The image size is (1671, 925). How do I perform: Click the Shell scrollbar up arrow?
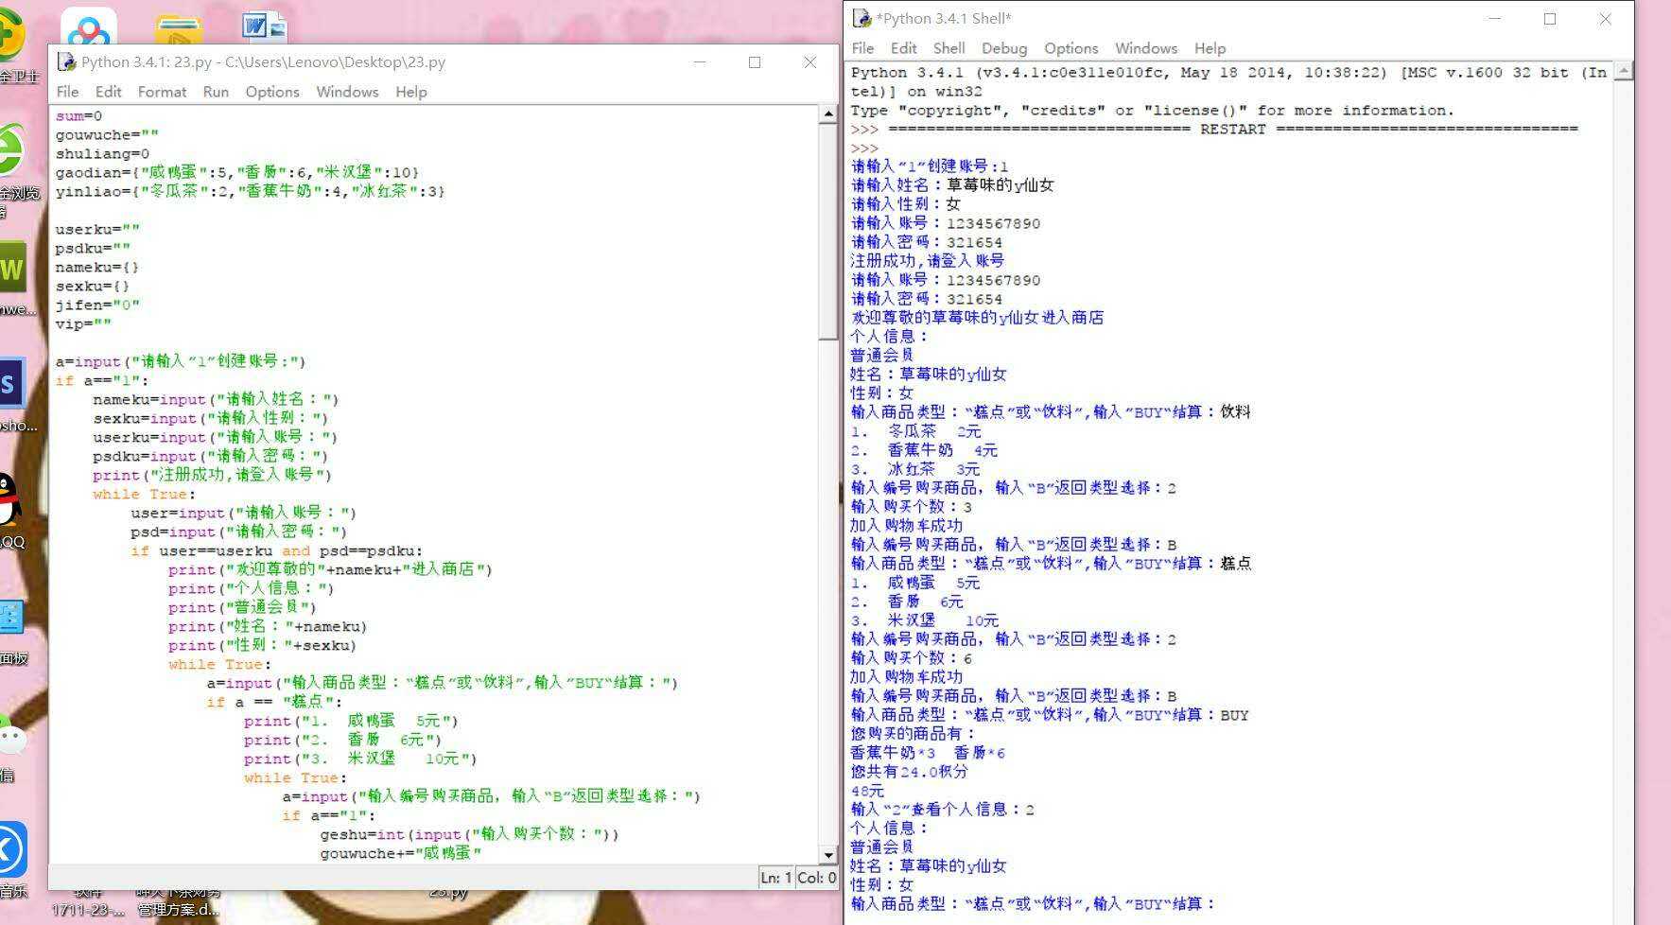point(1624,71)
